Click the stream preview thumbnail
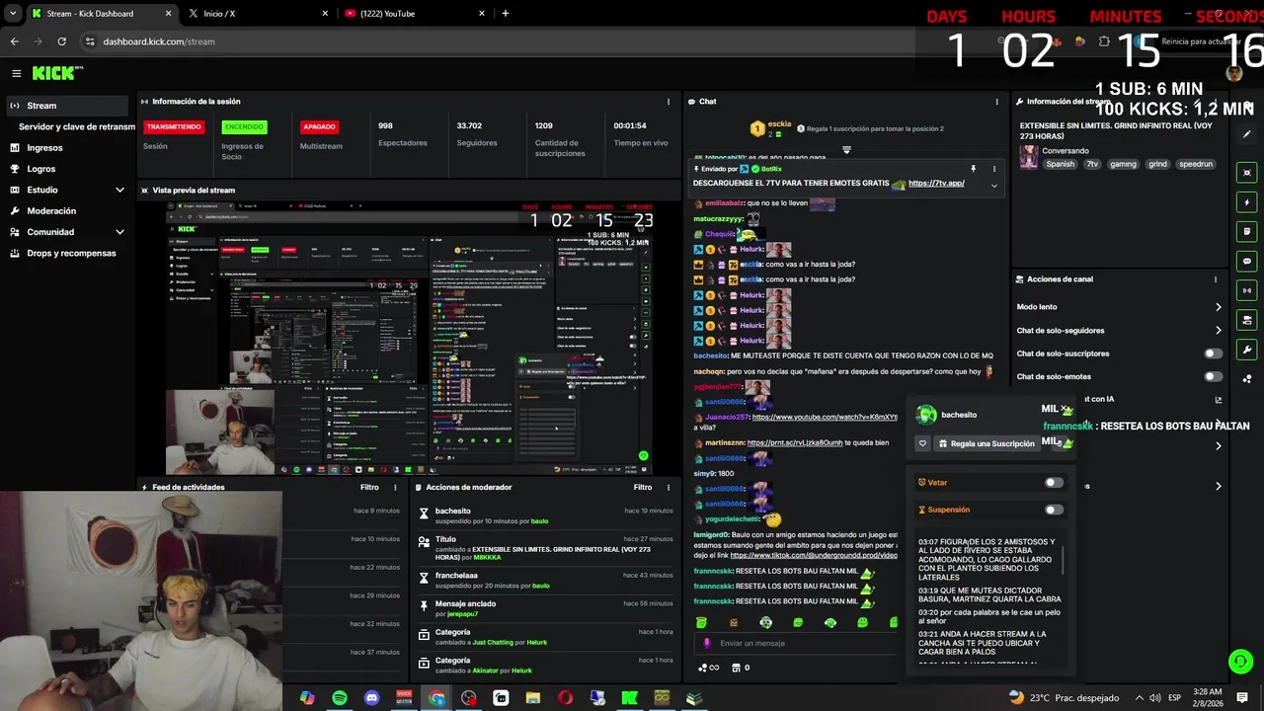Viewport: 1264px width, 711px height. 409,339
